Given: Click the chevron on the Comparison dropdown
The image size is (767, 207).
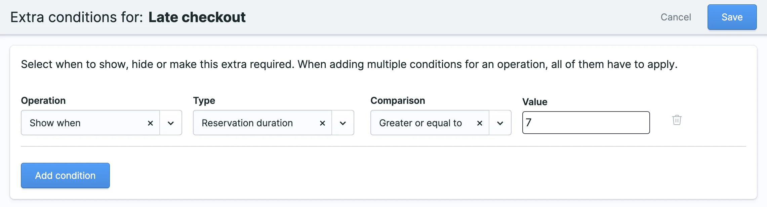Looking at the screenshot, I should (x=500, y=123).
